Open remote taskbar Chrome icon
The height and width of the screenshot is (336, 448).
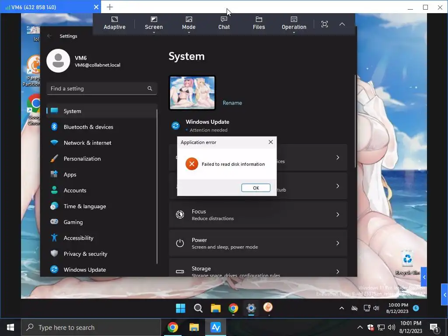point(233,308)
